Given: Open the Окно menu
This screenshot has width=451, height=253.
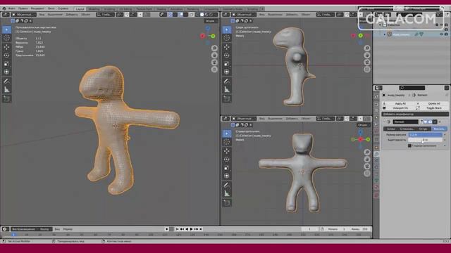Looking at the screenshot, I should tap(51, 8).
